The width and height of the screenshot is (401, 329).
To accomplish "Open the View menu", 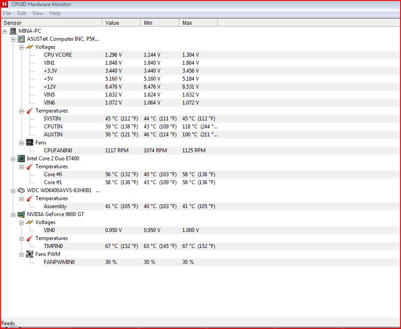I will tap(38, 13).
